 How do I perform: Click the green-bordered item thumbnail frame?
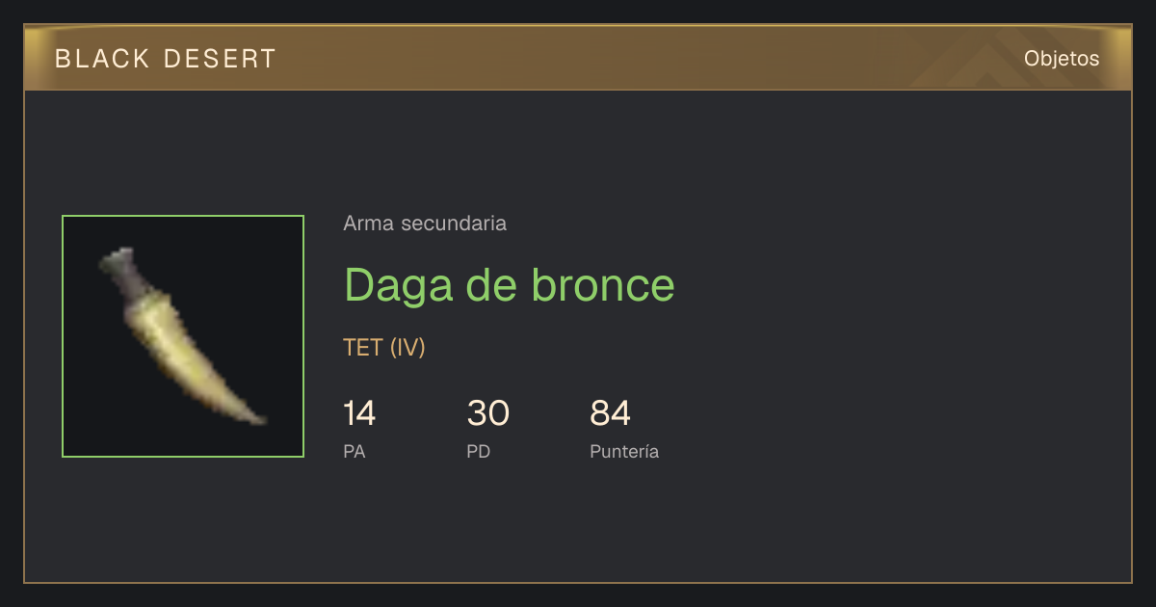(183, 336)
